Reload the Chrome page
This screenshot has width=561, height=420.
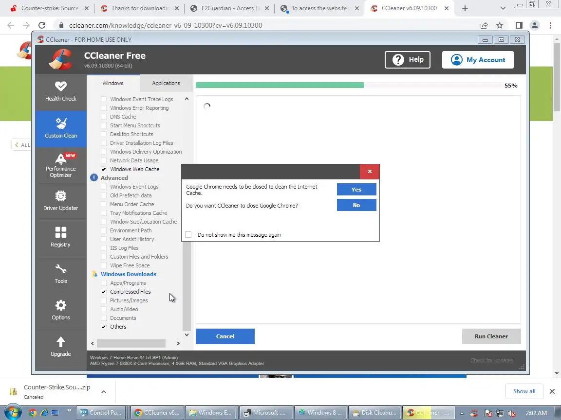[x=42, y=25]
